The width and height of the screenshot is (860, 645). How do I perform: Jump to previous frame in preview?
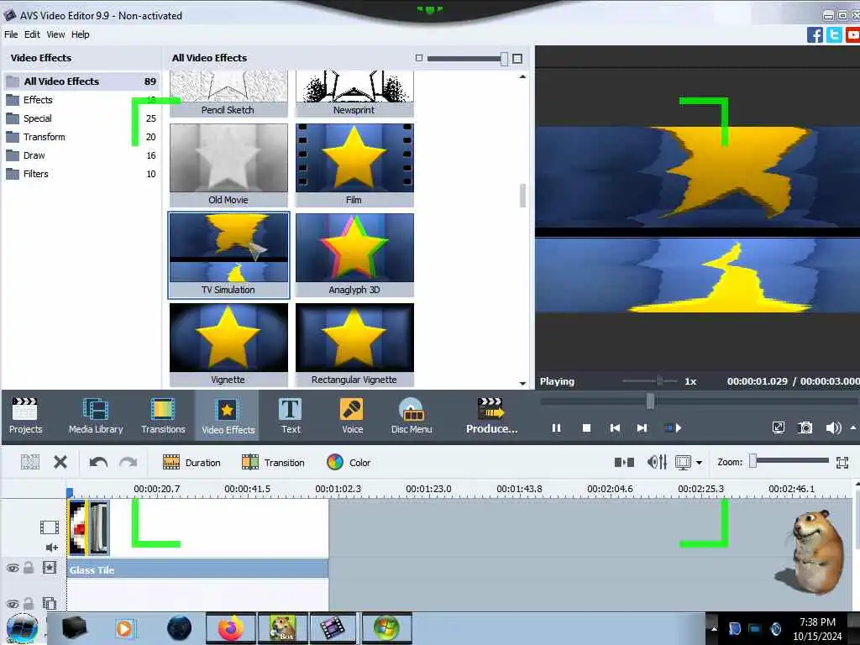click(615, 427)
